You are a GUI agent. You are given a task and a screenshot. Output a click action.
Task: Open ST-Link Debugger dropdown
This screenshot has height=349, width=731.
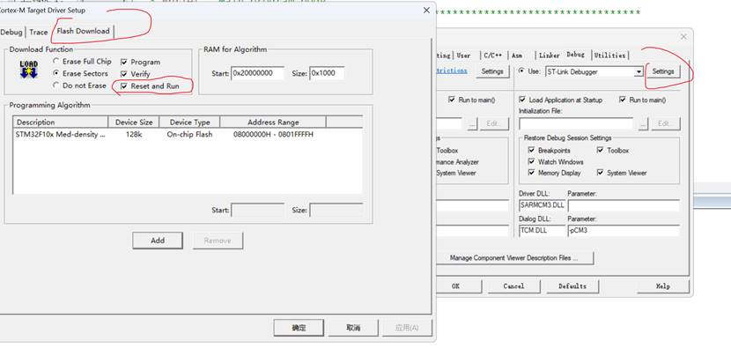point(639,72)
